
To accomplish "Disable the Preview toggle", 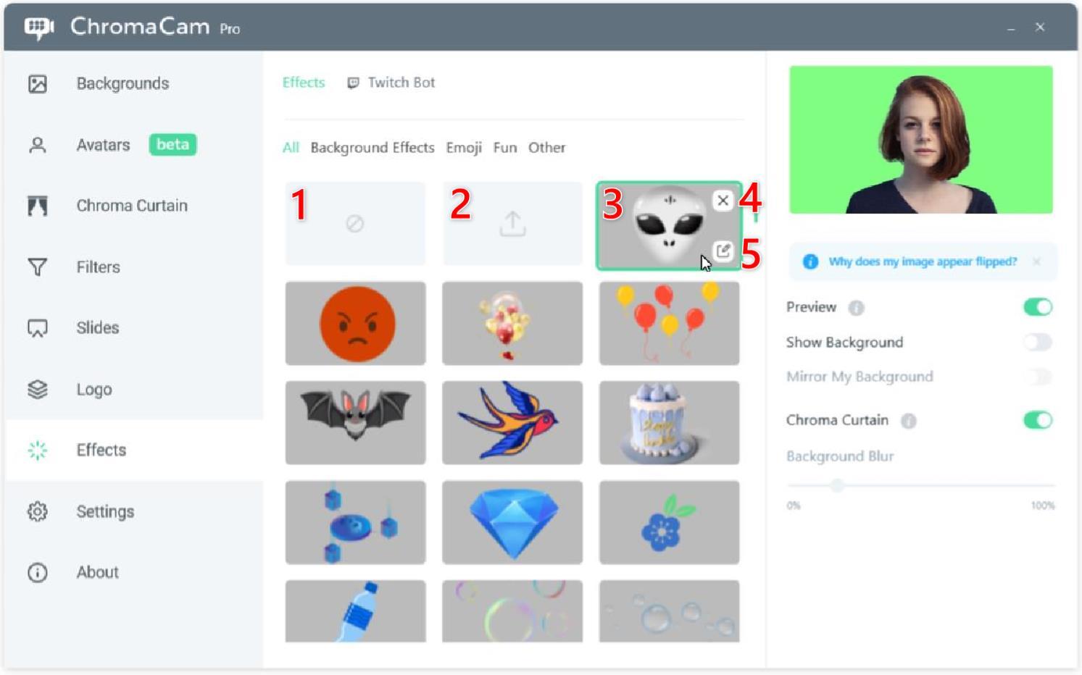I will [1038, 306].
